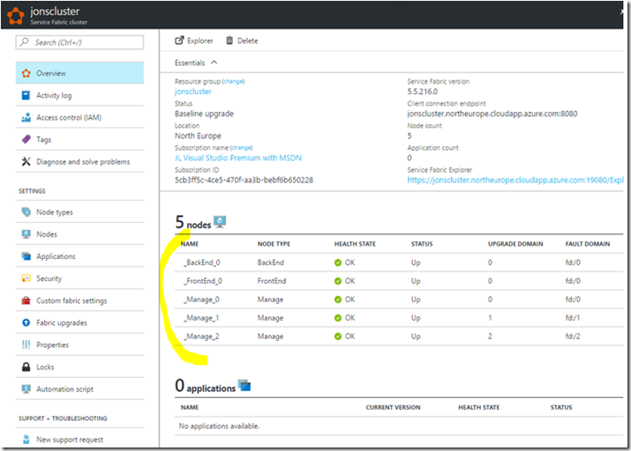
Task: Open the jonscluster resource group link
Action: (x=192, y=92)
